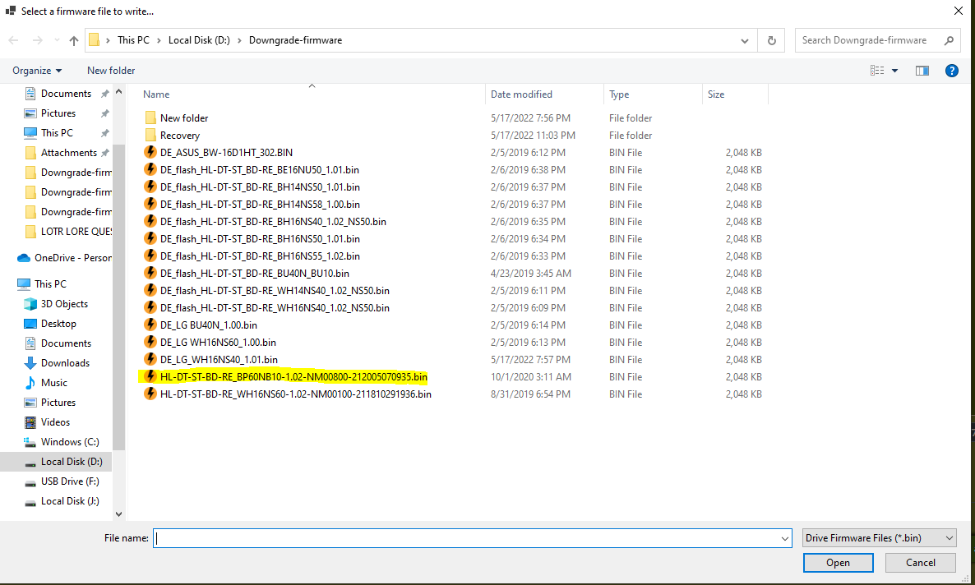Refresh the Downgrade-firmware folder

[x=772, y=40]
